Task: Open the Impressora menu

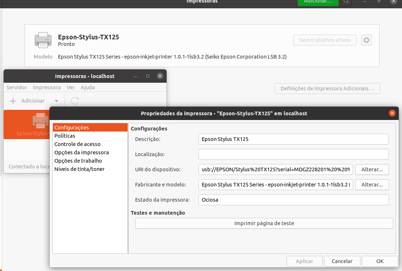Action: pos(47,87)
